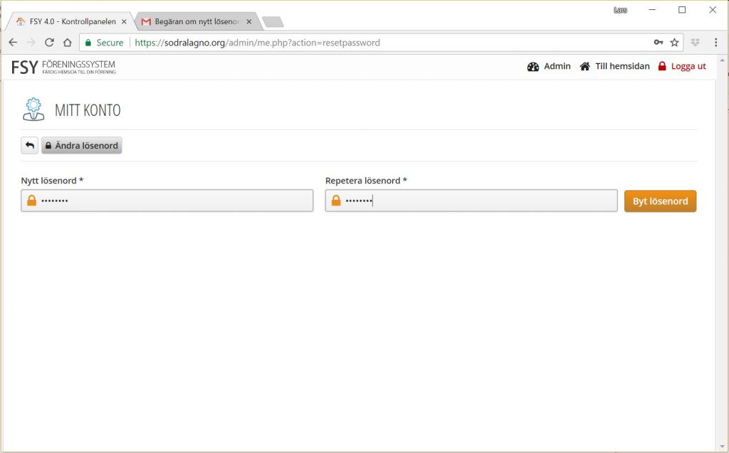
Task: Click the FSY Föreningssystem logo
Action: [63, 68]
